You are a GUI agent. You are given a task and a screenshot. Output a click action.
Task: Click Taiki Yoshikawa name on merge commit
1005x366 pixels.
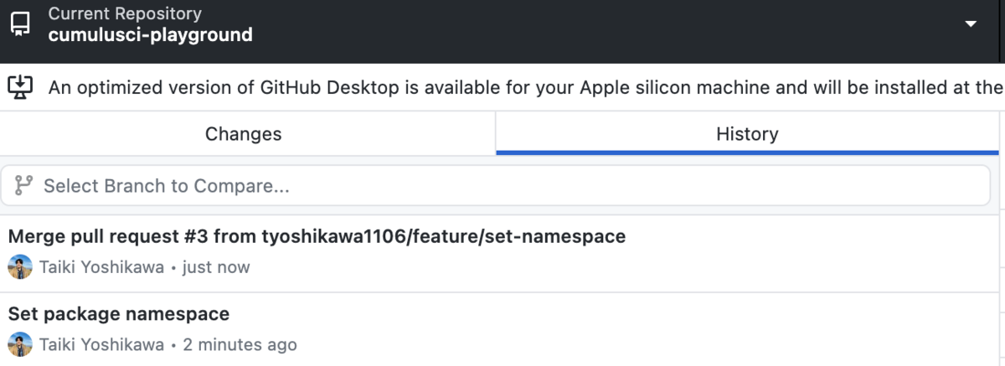[x=101, y=267]
